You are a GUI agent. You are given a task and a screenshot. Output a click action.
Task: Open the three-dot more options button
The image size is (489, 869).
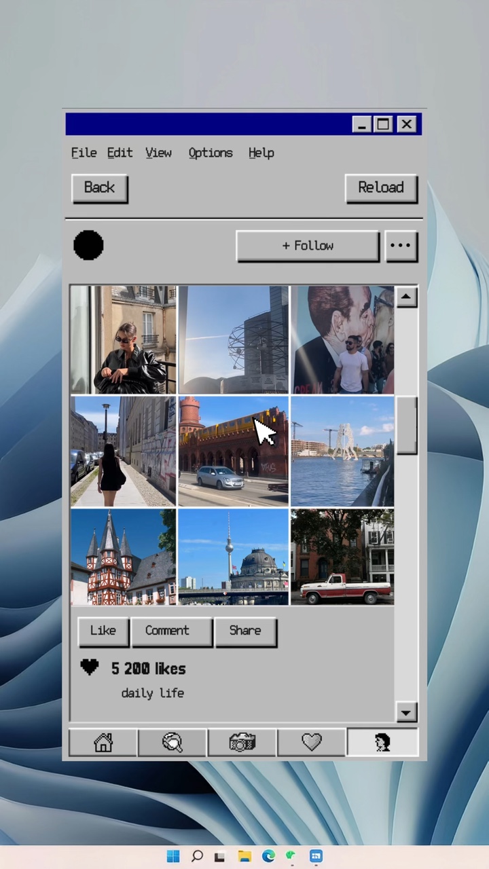401,246
